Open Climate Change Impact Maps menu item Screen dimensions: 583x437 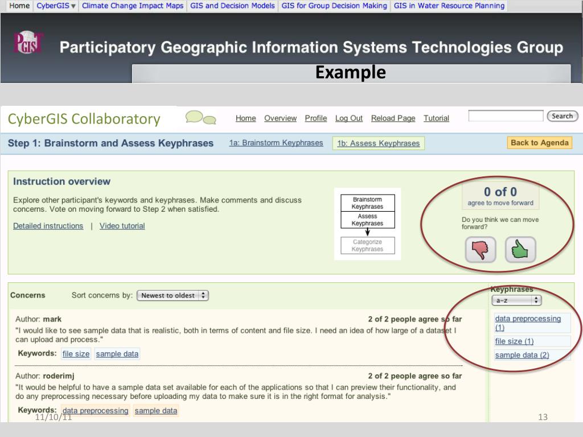click(x=133, y=6)
